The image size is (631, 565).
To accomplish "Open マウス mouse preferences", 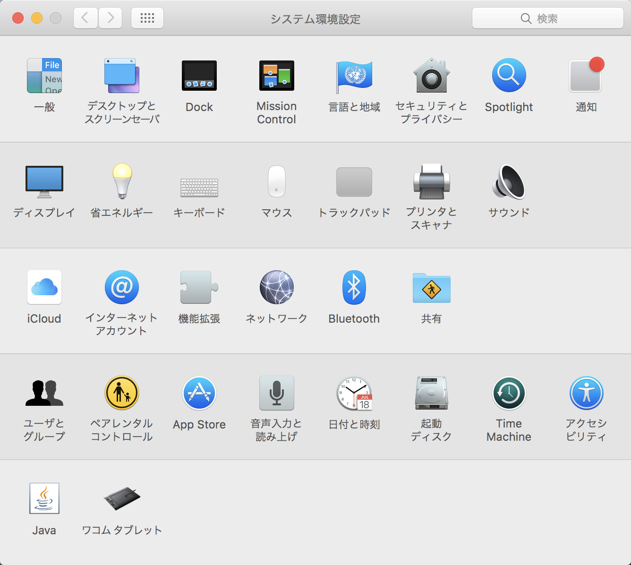I will coord(277,181).
